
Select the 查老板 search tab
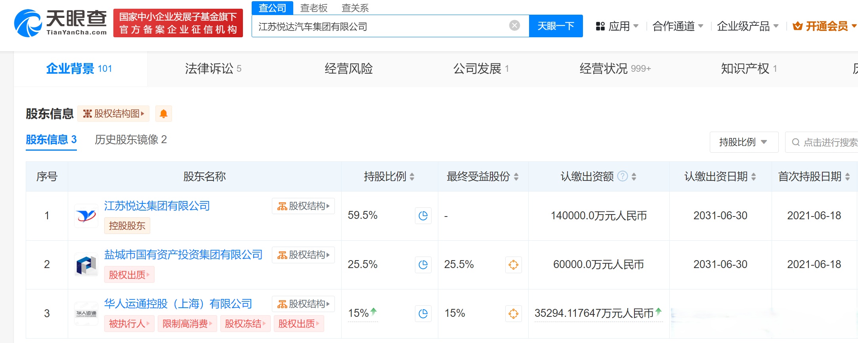coord(314,8)
